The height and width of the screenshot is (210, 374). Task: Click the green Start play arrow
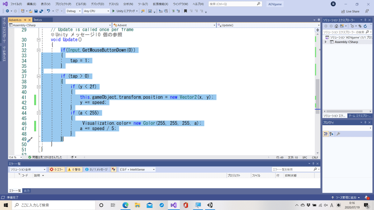pyautogui.click(x=113, y=11)
